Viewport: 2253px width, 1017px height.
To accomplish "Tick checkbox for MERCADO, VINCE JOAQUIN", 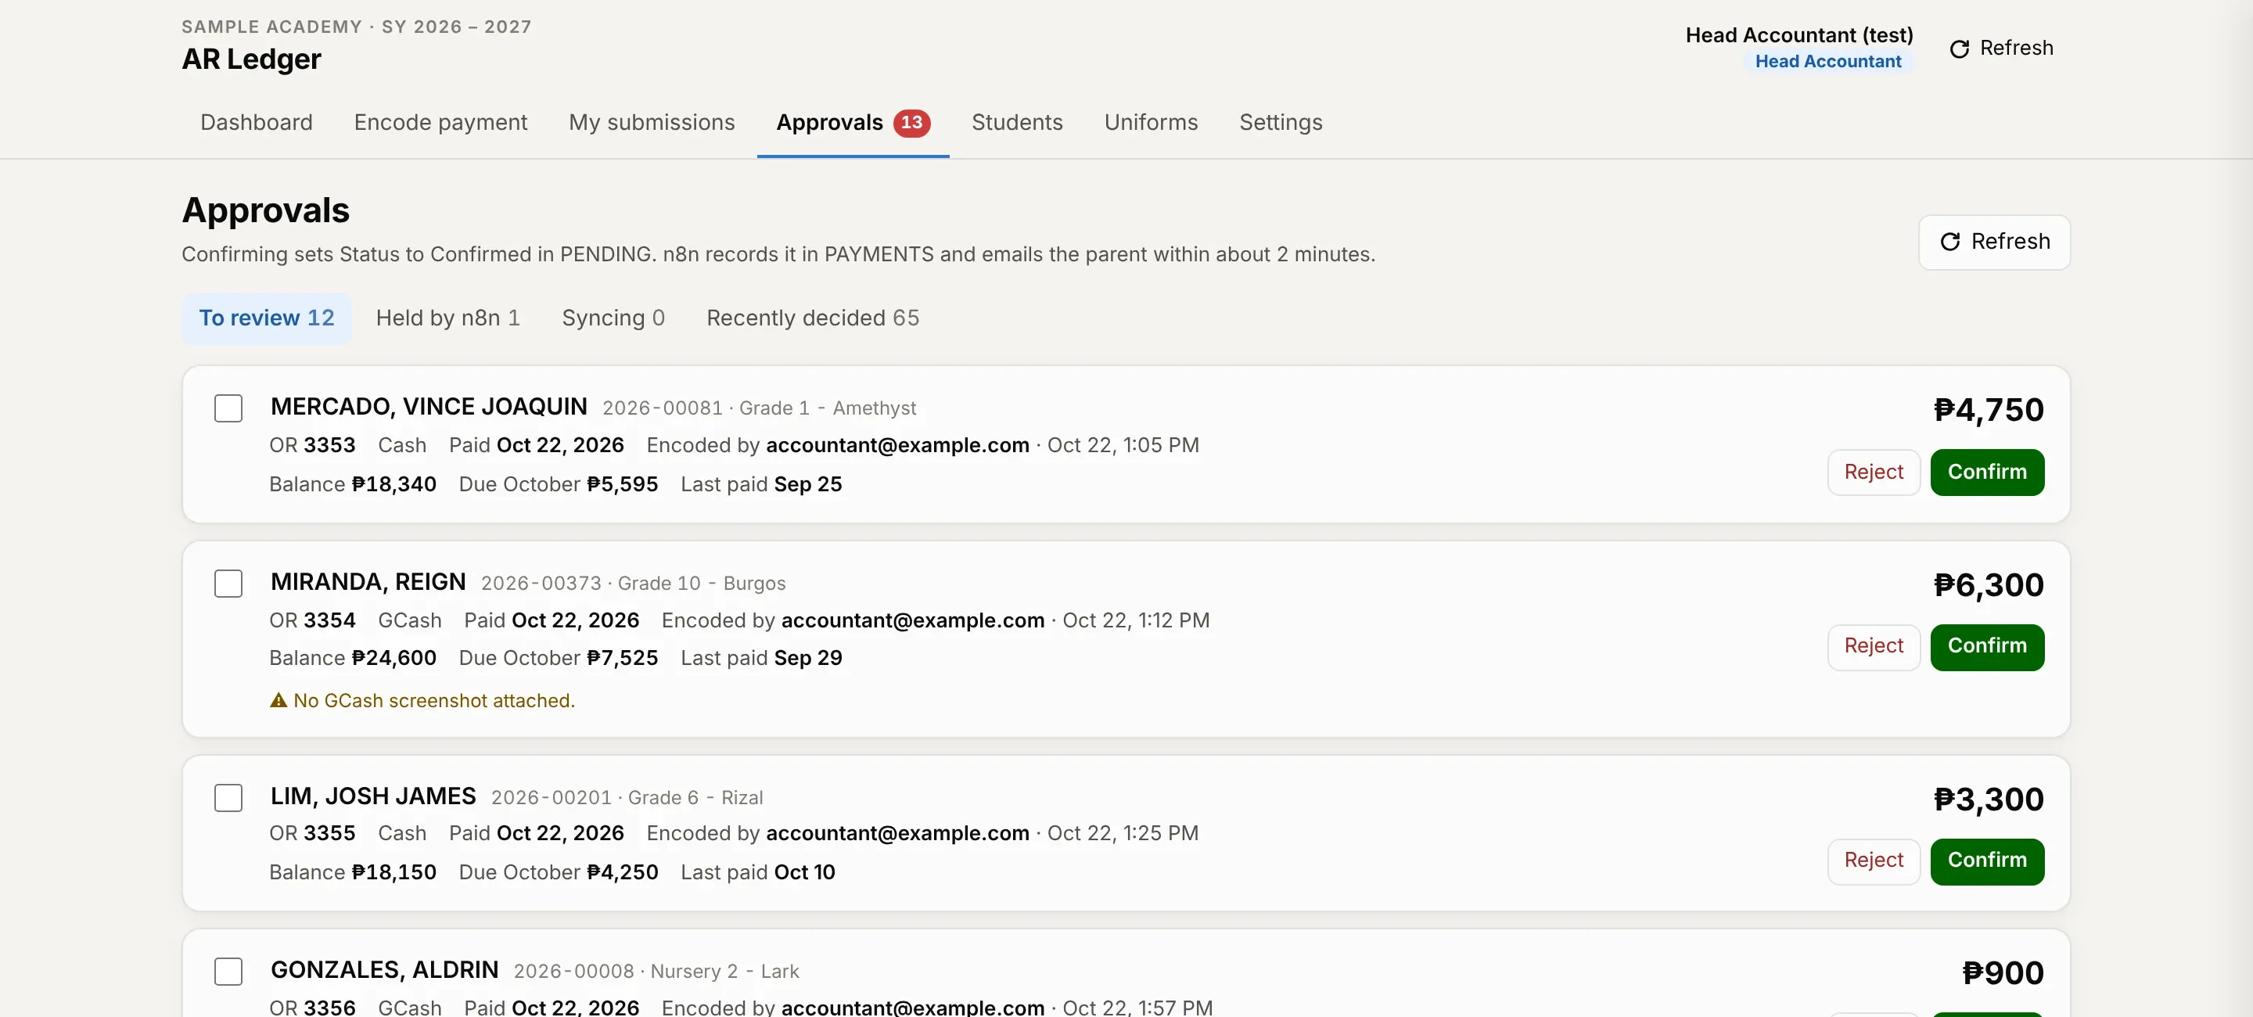I will click(228, 408).
